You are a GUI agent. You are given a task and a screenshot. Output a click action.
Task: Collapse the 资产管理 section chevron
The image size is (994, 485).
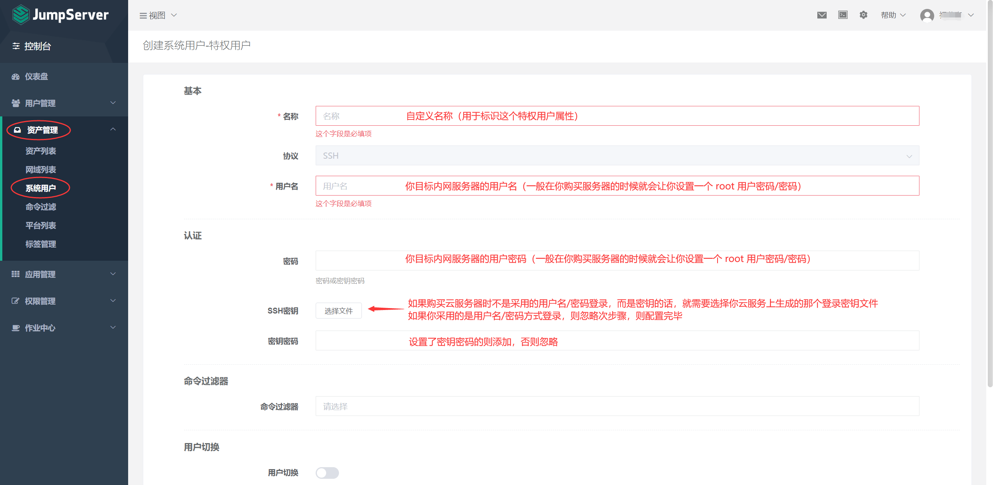(113, 129)
